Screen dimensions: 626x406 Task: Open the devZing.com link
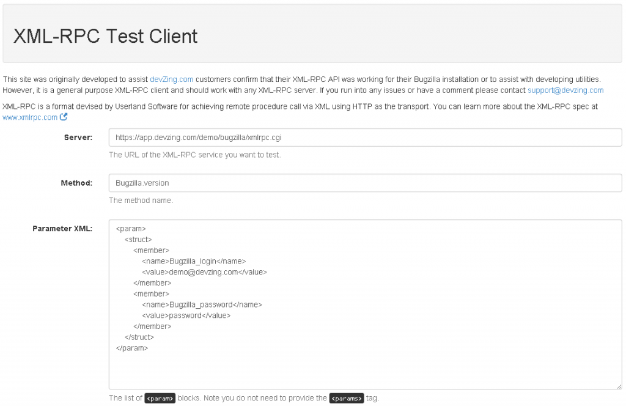[x=171, y=79]
